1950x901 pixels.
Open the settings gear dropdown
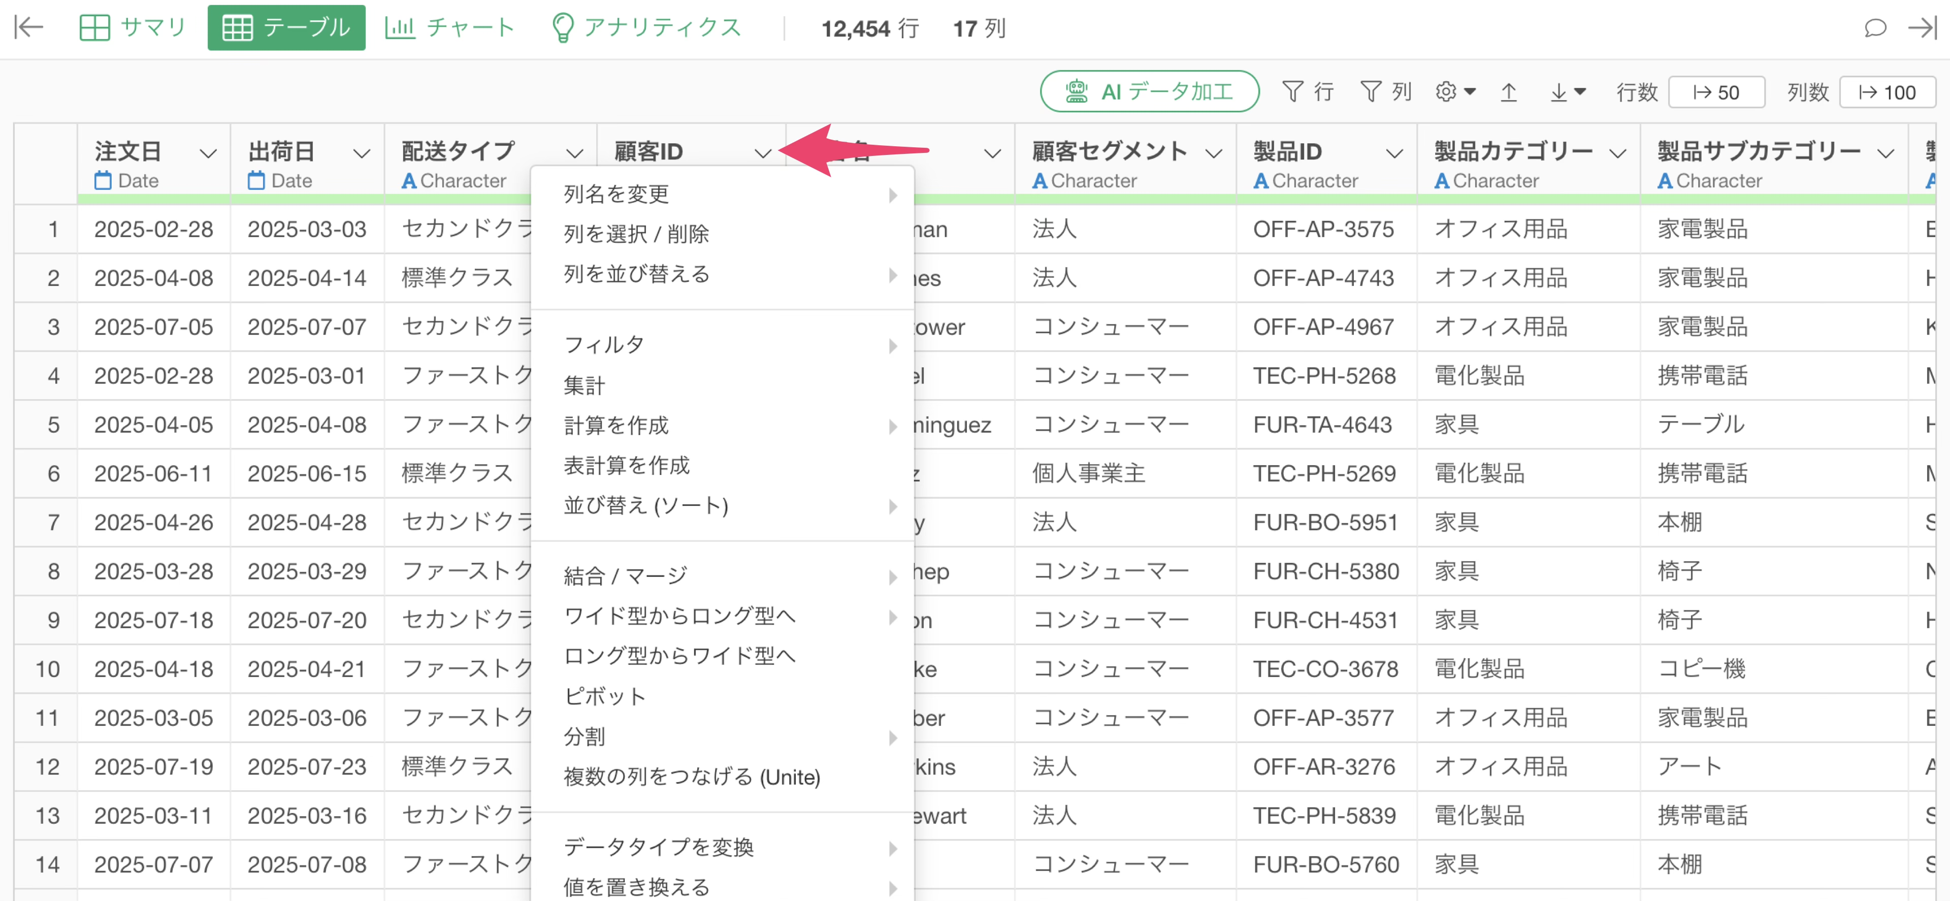click(1455, 91)
